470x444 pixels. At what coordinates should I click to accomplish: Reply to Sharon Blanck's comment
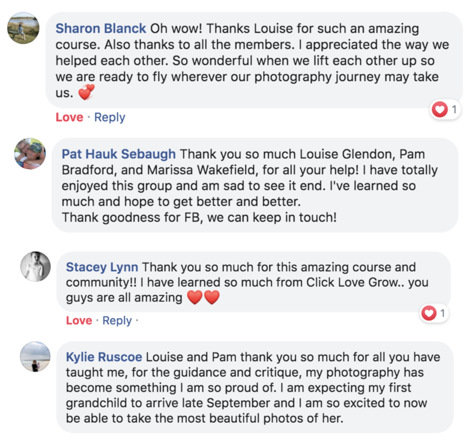click(110, 117)
